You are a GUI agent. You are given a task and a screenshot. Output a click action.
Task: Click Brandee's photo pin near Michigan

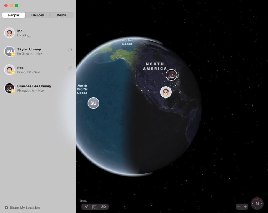(x=171, y=75)
